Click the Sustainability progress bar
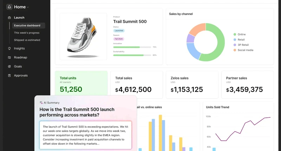This screenshot has height=151, width=281. click(x=132, y=55)
